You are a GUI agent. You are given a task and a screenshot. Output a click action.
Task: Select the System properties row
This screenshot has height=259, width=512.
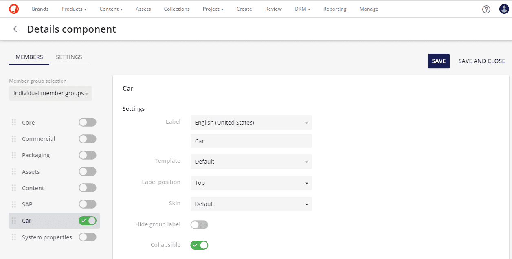(x=54, y=237)
